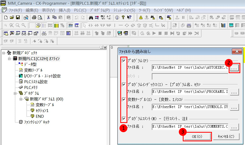
Task: Select データ型 in project tree
Action: [30, 65]
